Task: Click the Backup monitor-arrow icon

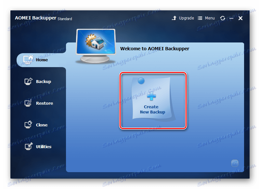Action: pyautogui.click(x=29, y=81)
